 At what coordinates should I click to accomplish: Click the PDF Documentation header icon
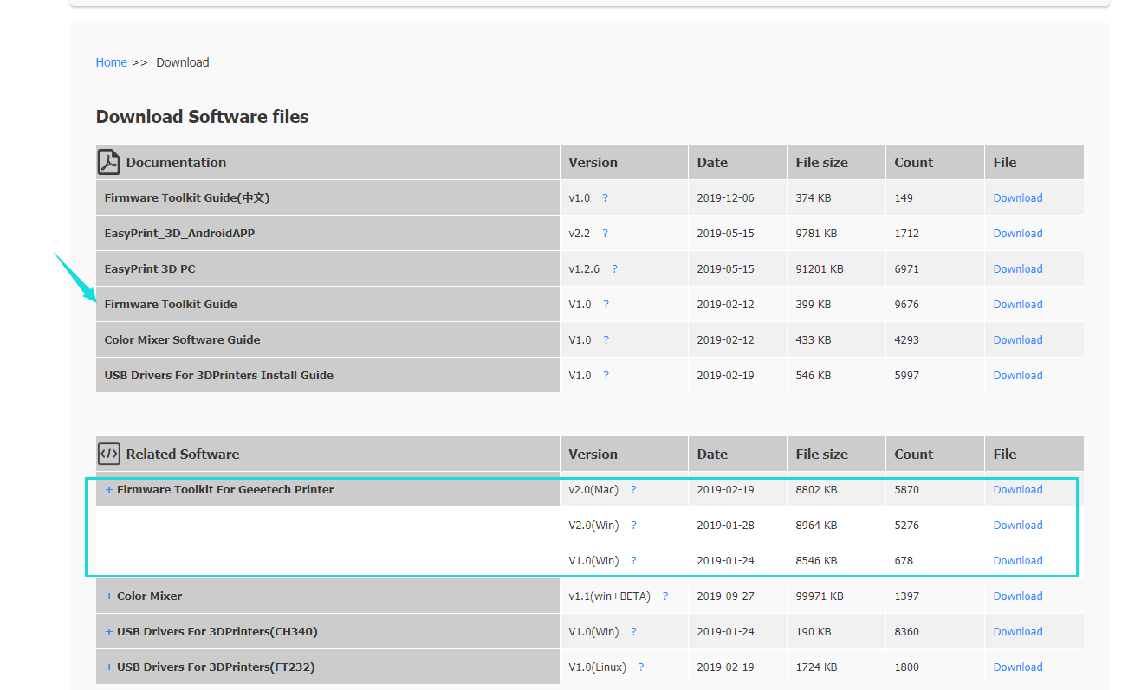point(108,162)
